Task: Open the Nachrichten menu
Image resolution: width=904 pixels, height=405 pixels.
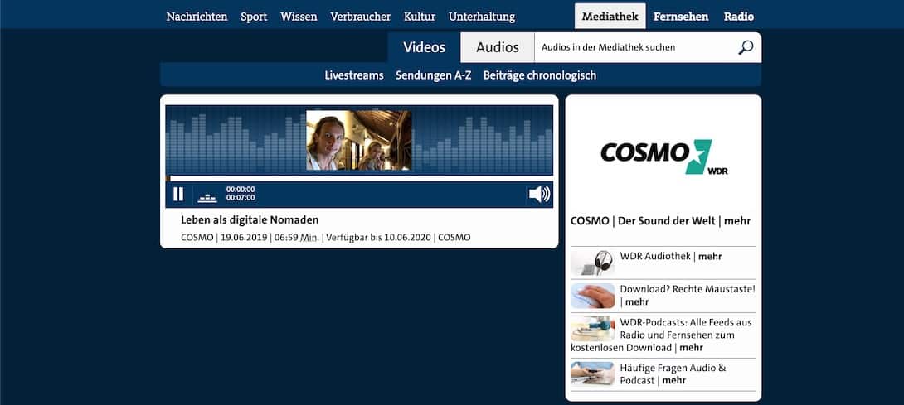Action: click(x=197, y=17)
